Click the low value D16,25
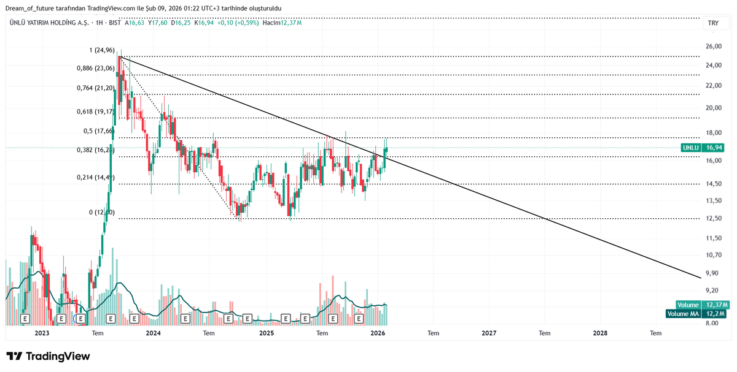Viewport: 737px width, 372px height. [x=181, y=23]
